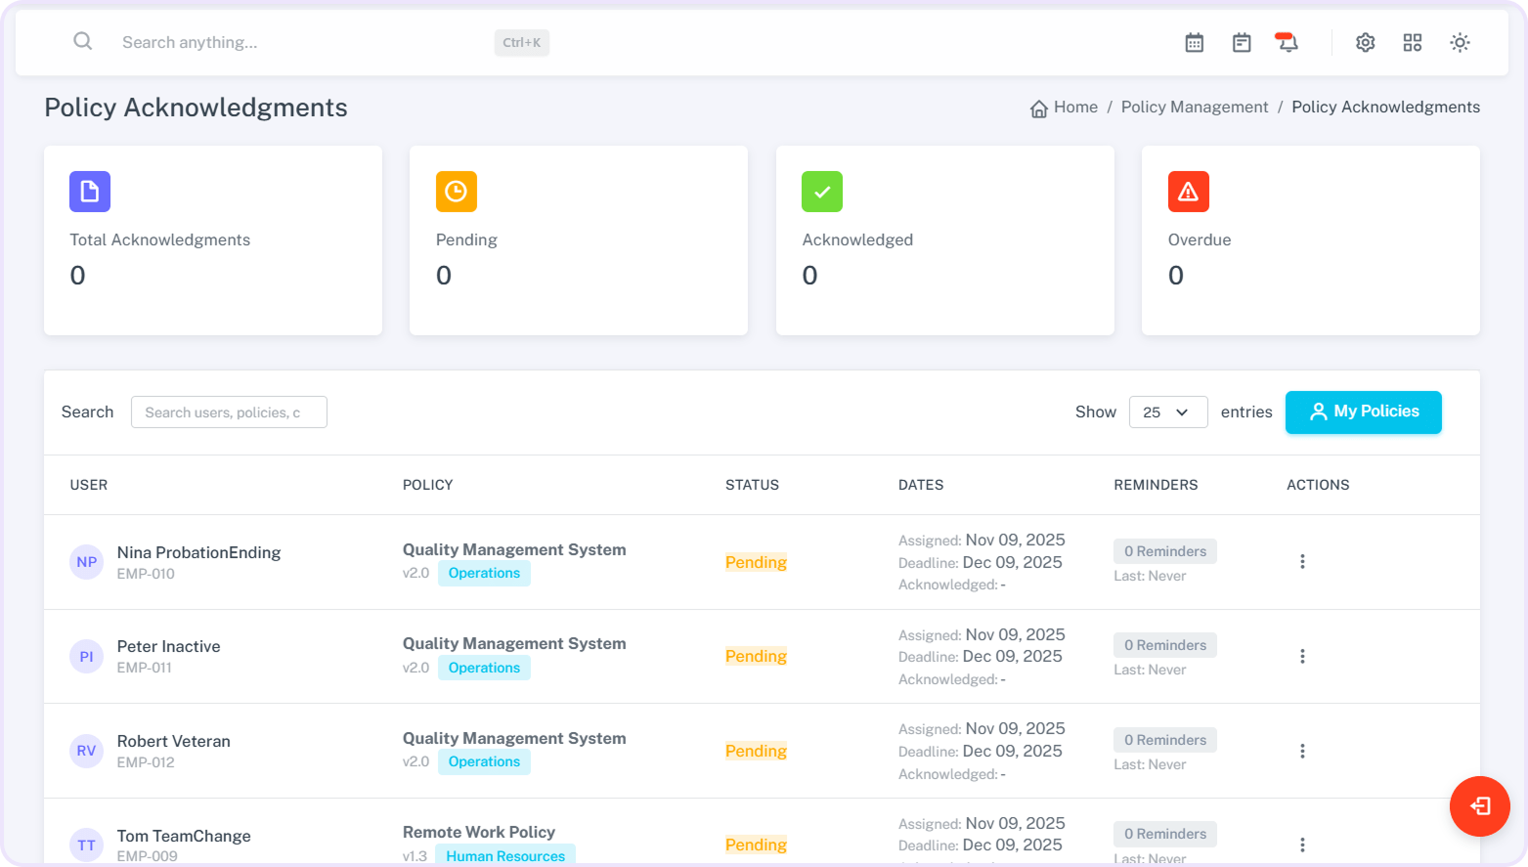Focus the users and policies search field
1528x867 pixels.
(x=229, y=412)
